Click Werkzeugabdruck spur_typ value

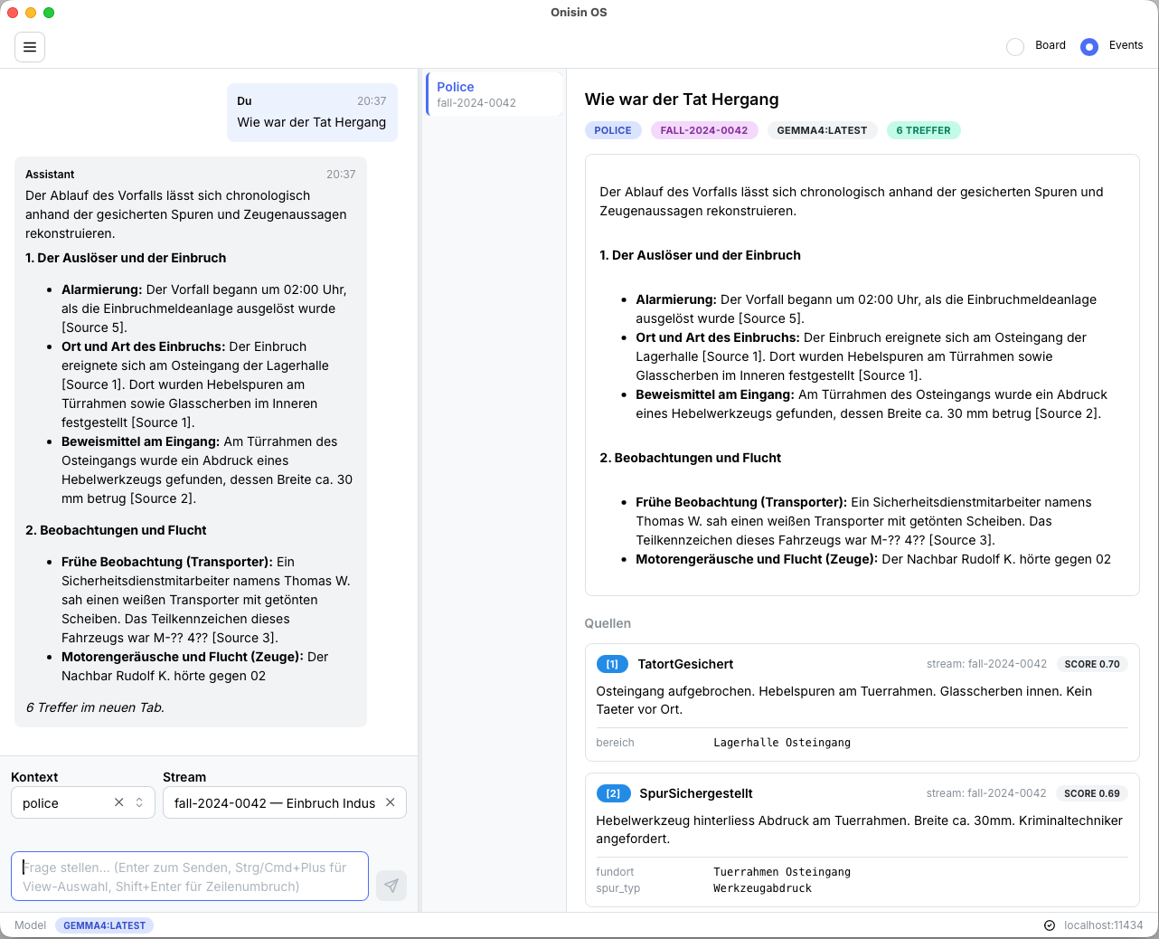pos(762,888)
